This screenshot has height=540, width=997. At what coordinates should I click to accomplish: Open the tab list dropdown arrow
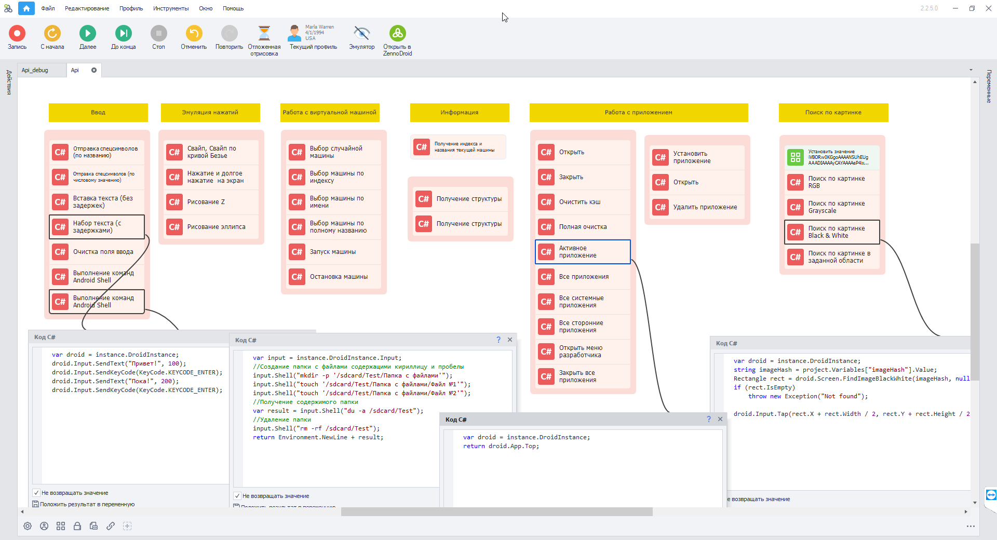click(971, 70)
